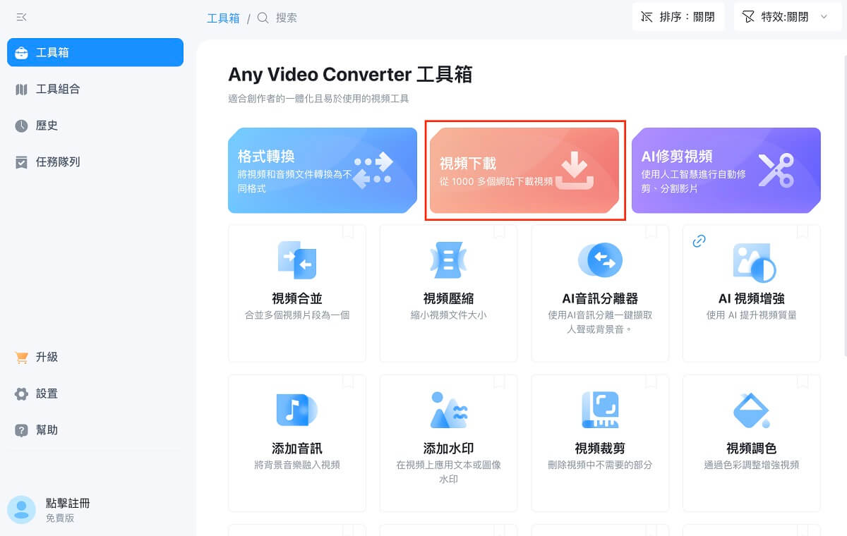This screenshot has width=847, height=536.
Task: Open 工具箱 in the sidebar
Action: click(x=95, y=52)
